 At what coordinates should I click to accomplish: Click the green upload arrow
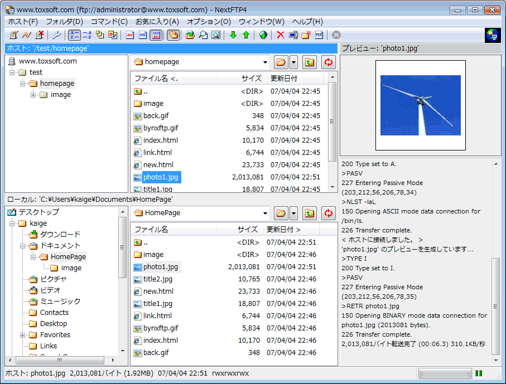246,35
